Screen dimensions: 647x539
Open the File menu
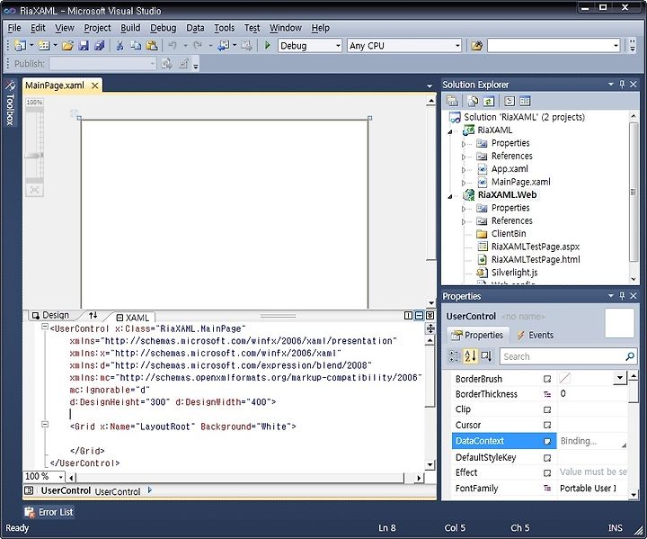14,28
